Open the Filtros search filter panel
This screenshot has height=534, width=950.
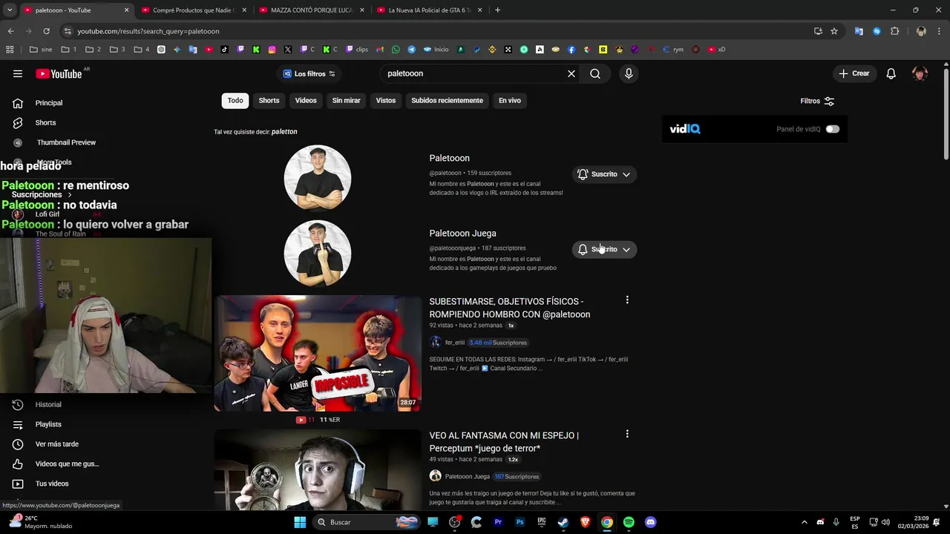tap(817, 101)
